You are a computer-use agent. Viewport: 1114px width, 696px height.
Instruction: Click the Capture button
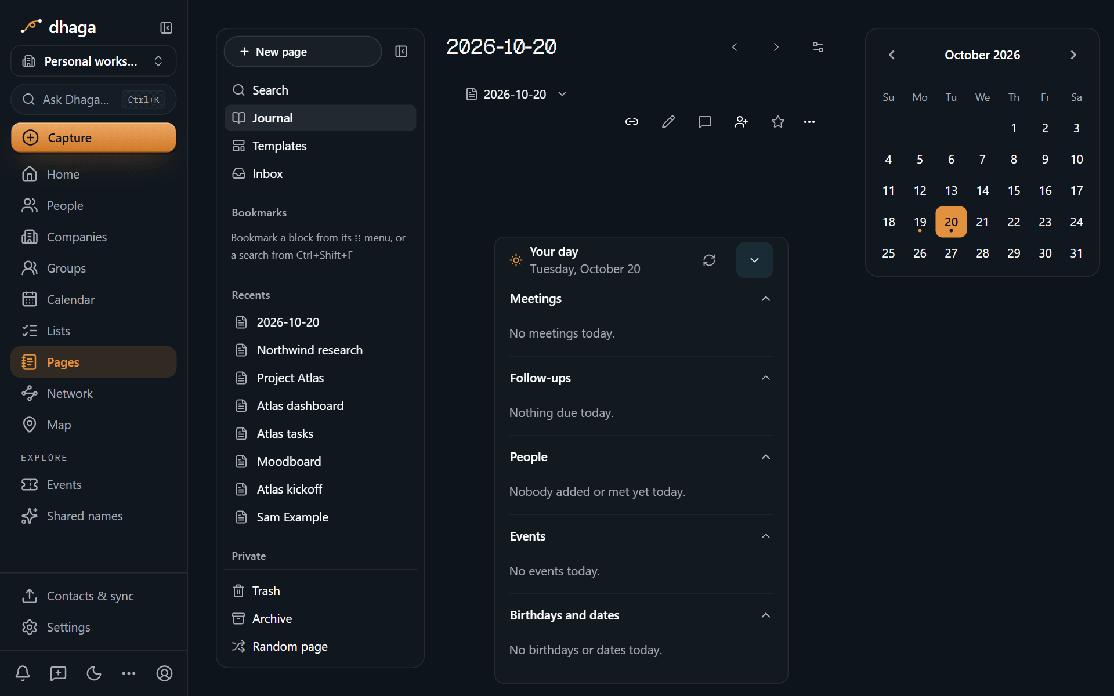93,137
